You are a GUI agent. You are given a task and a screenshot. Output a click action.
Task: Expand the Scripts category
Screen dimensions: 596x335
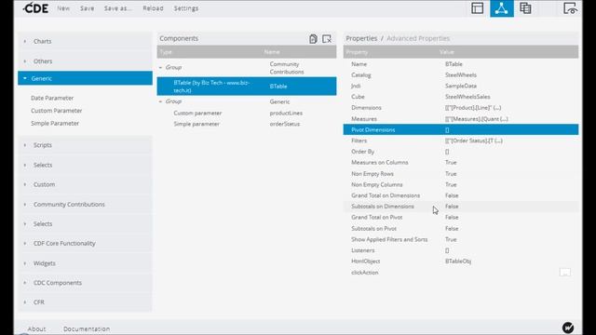pyautogui.click(x=85, y=145)
